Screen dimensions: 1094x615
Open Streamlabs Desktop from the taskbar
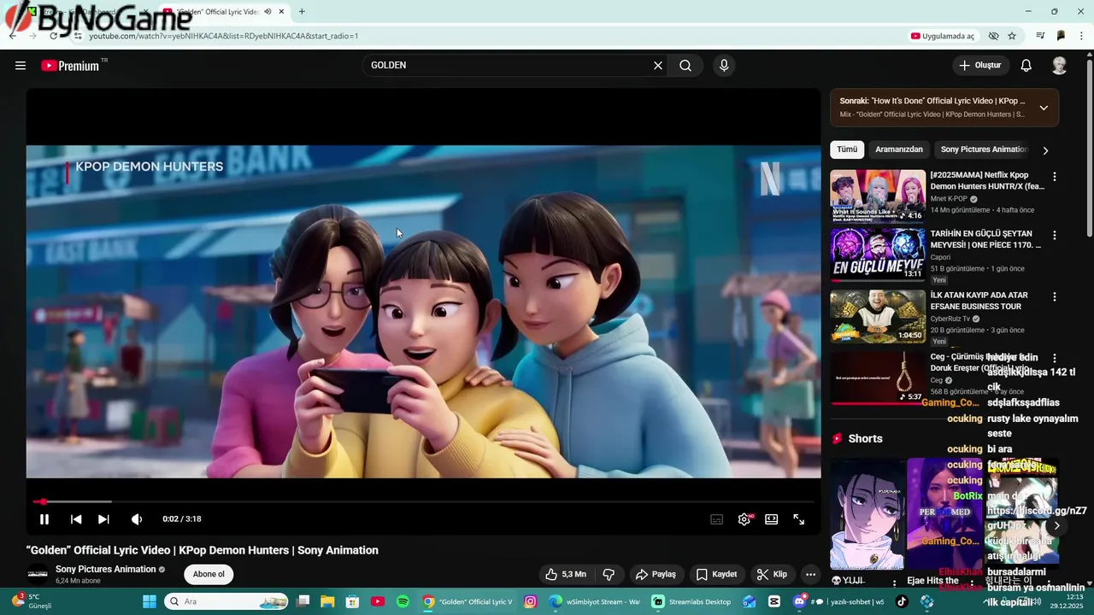coord(691,601)
